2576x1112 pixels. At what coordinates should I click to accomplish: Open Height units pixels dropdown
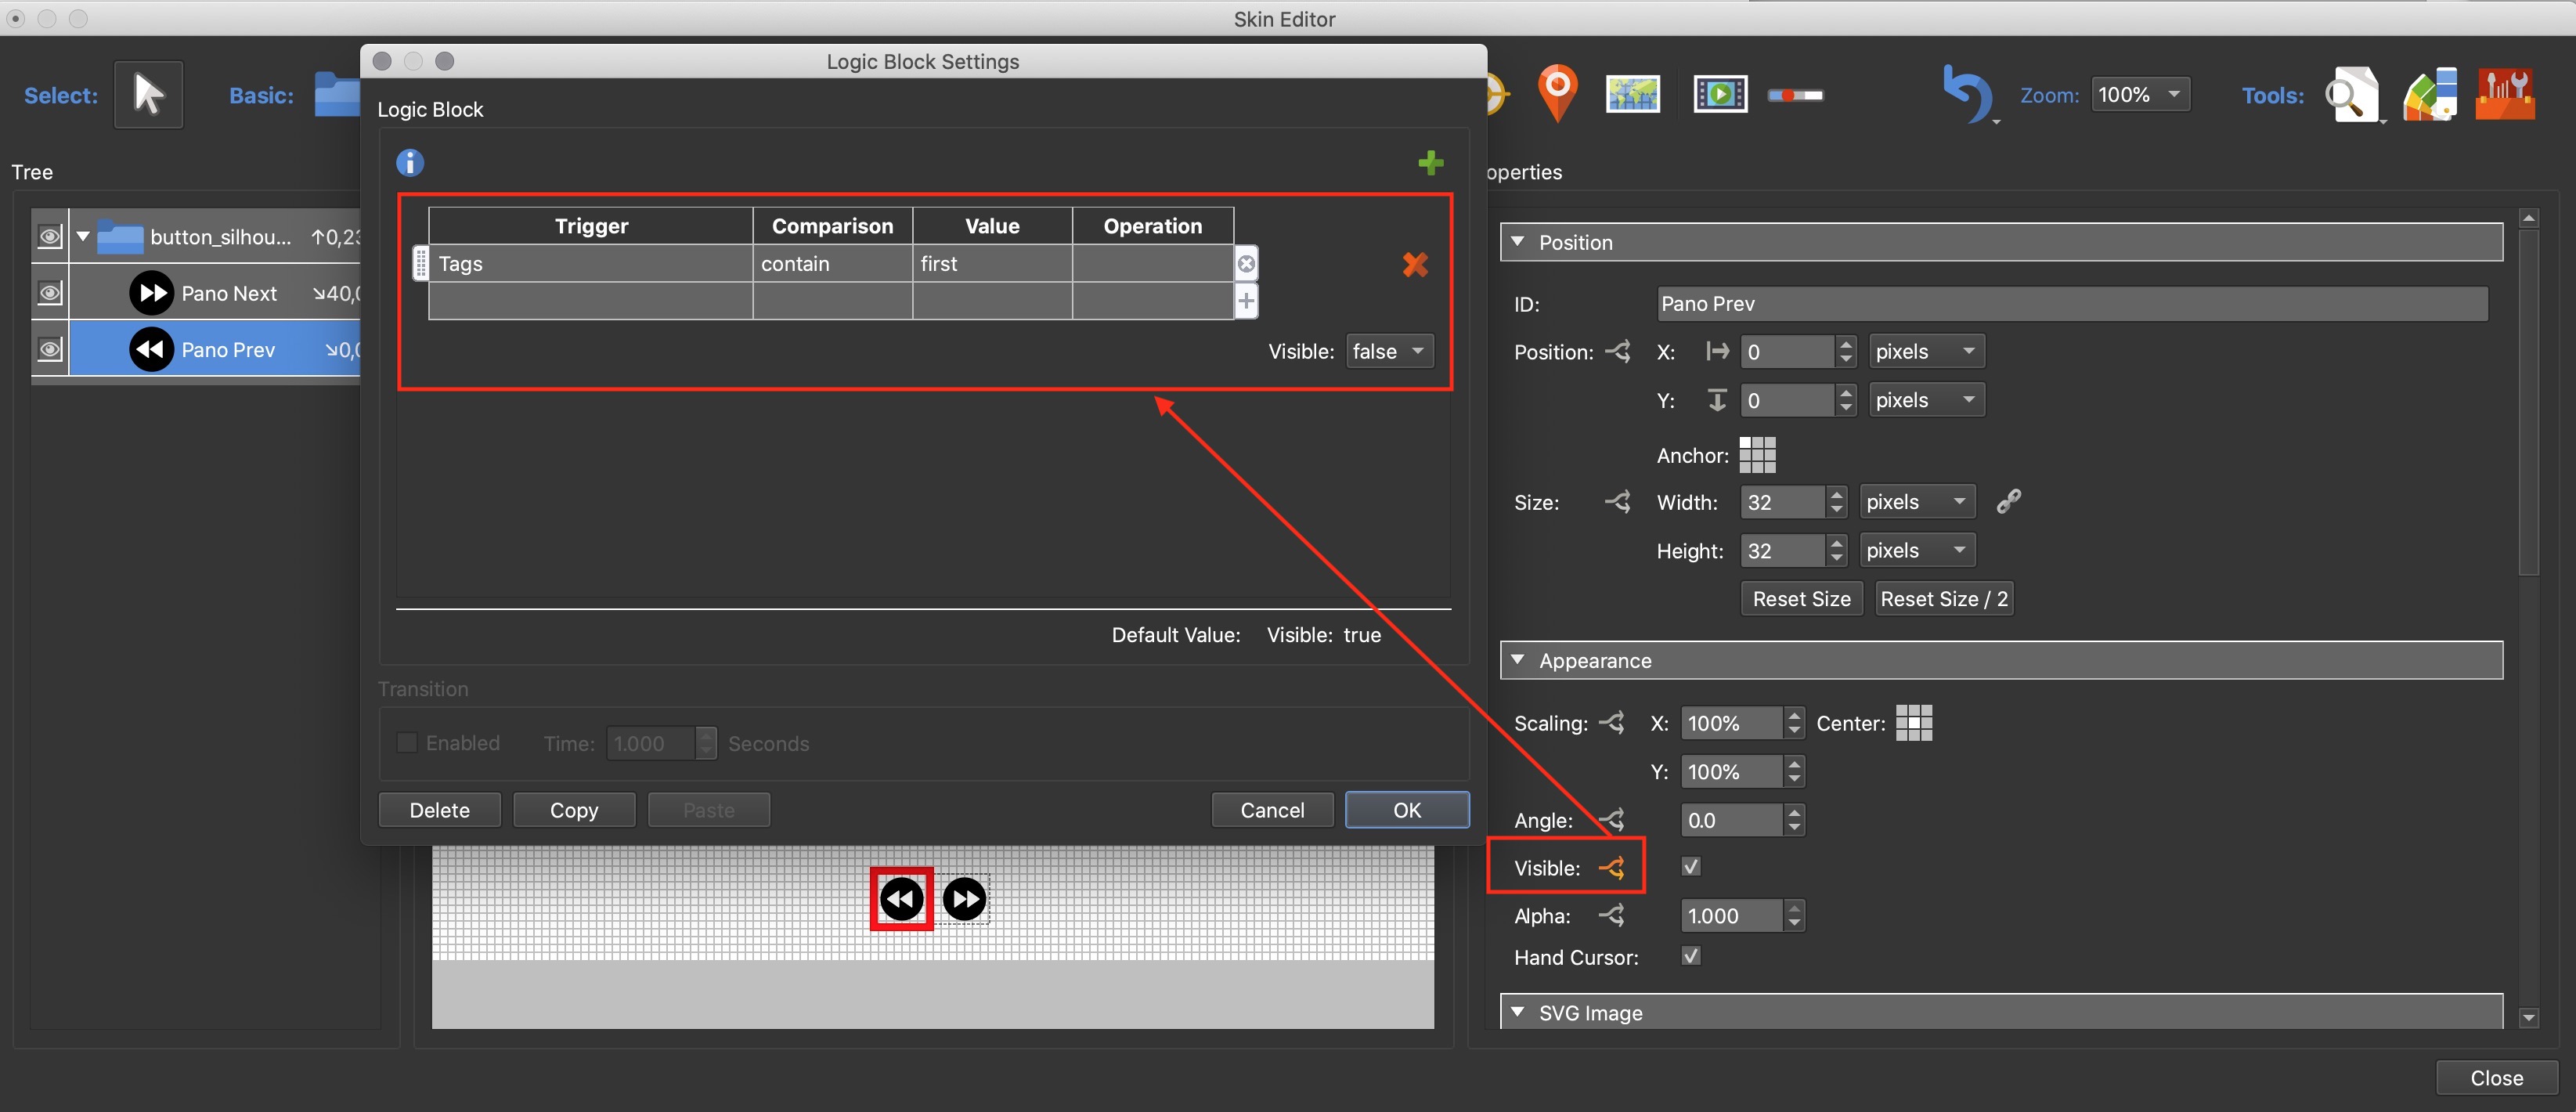click(x=1917, y=550)
